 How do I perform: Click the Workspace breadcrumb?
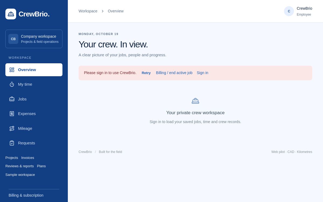[x=88, y=11]
